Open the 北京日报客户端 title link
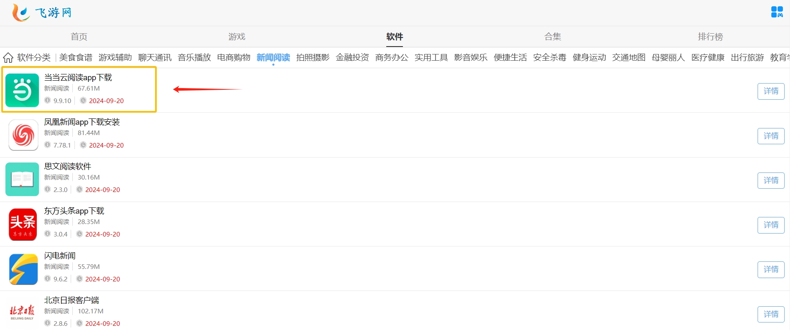790x330 pixels. (72, 300)
